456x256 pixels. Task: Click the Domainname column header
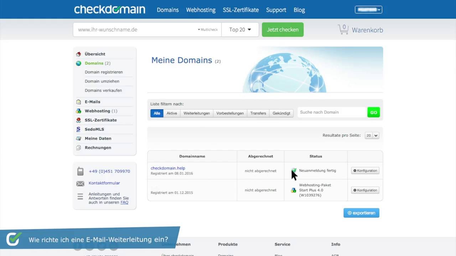click(x=192, y=156)
